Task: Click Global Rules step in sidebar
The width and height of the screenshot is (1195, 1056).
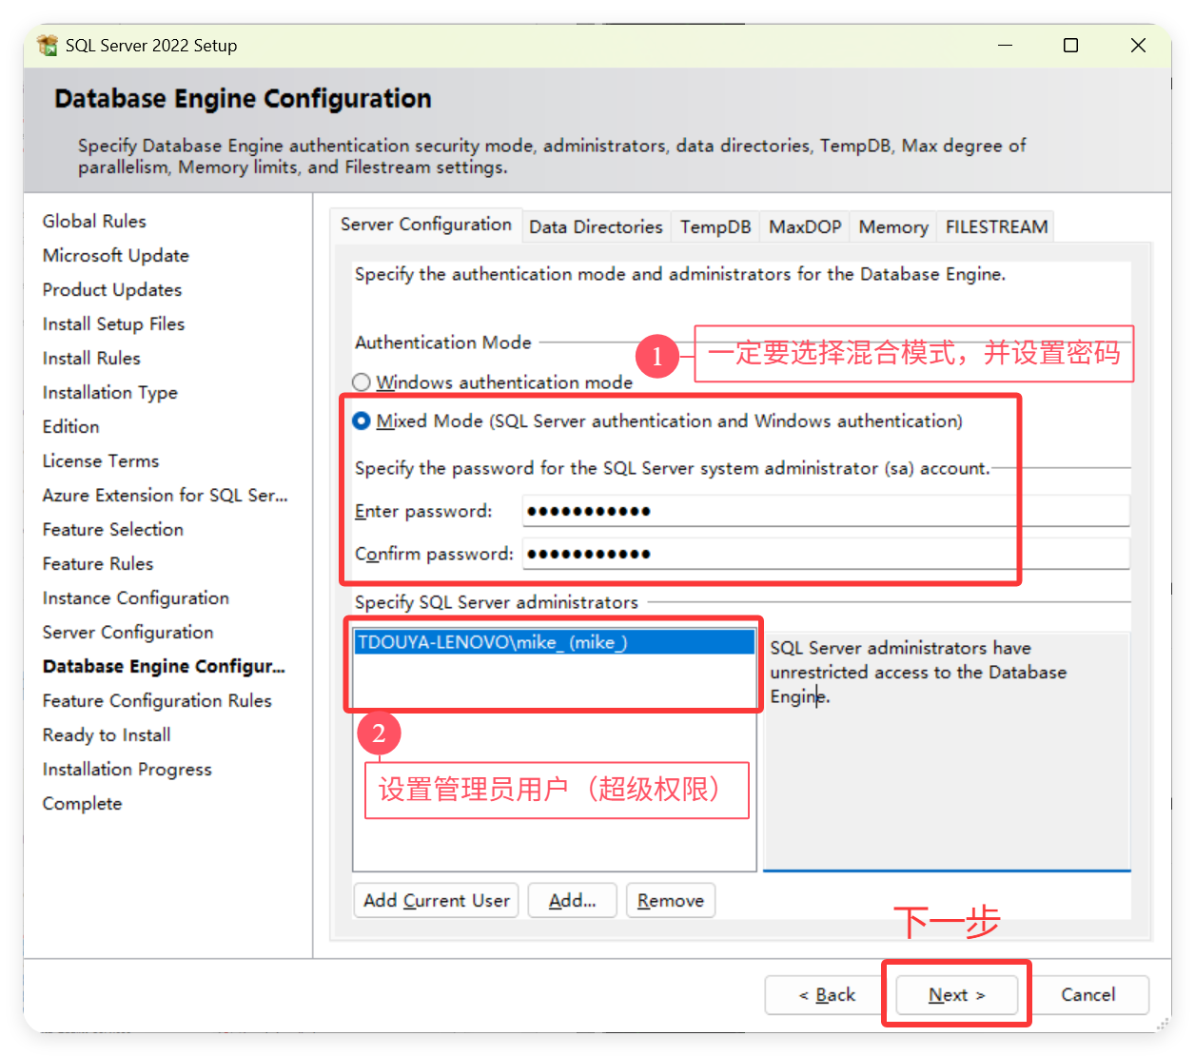Action: pyautogui.click(x=94, y=221)
